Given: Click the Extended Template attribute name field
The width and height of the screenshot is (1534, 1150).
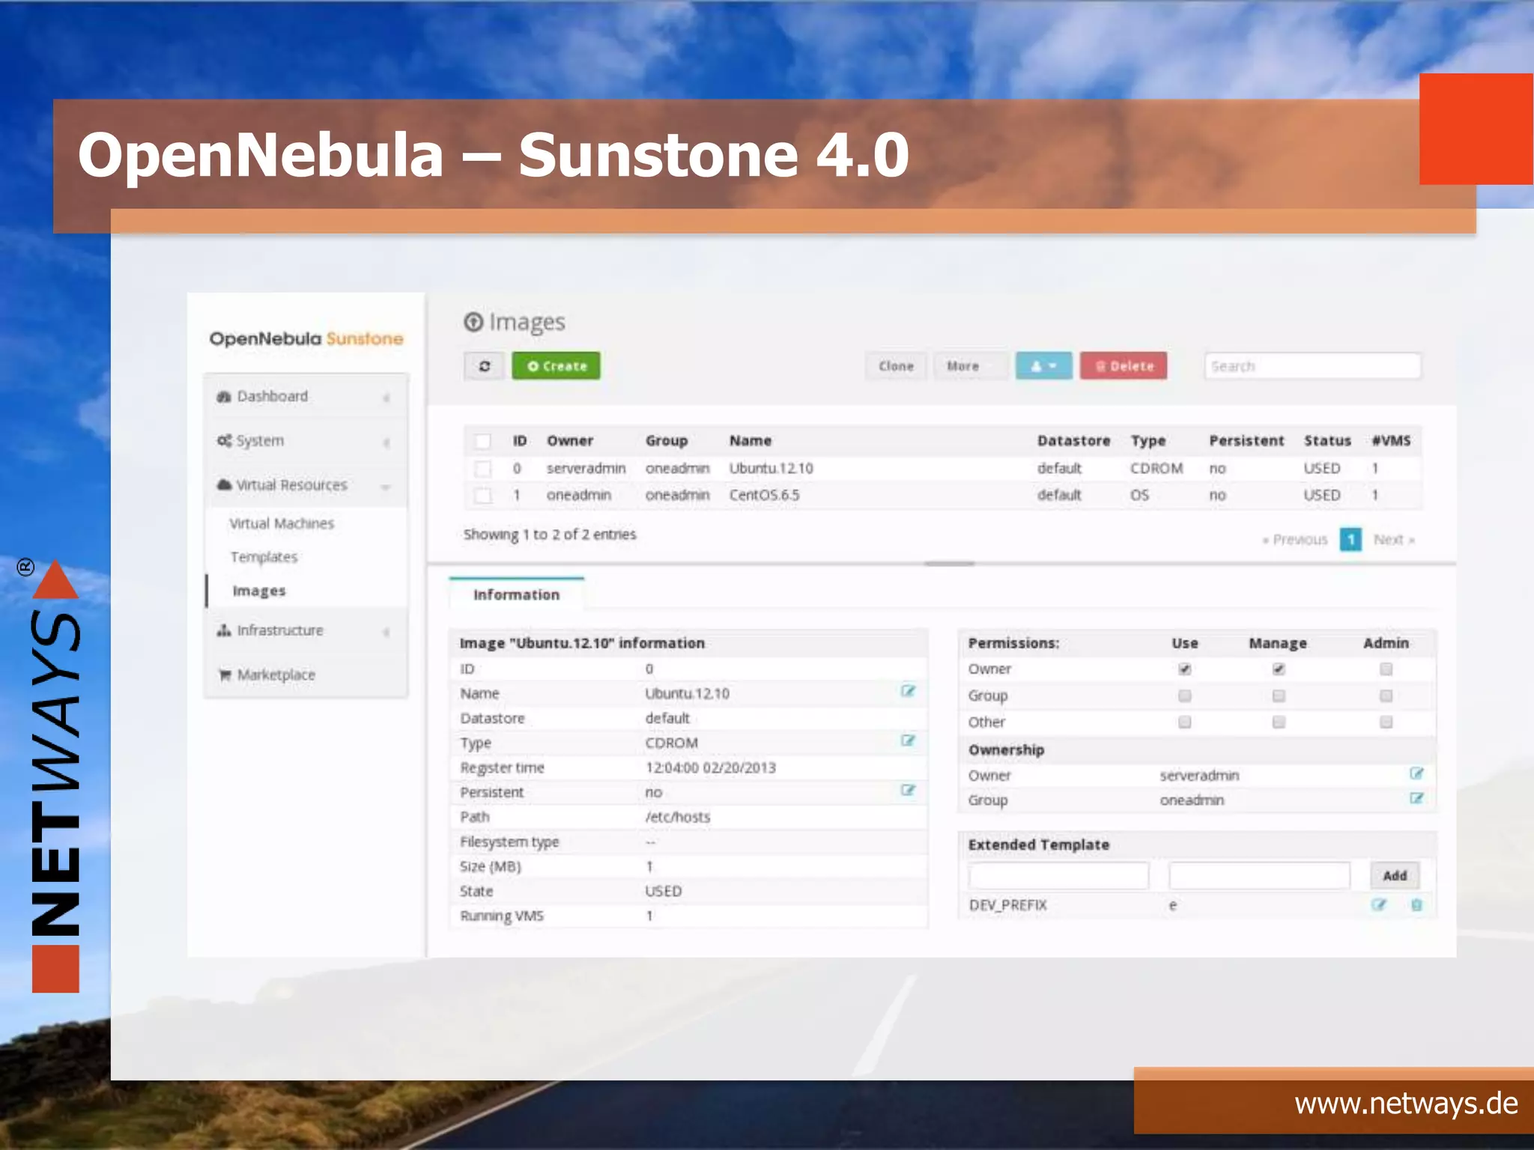Looking at the screenshot, I should point(1058,875).
